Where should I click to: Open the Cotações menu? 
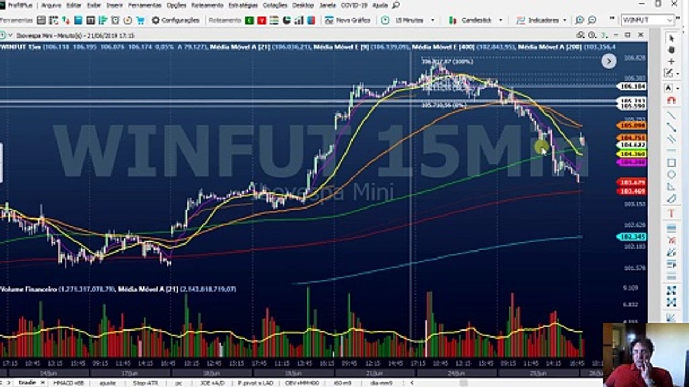[x=275, y=5]
